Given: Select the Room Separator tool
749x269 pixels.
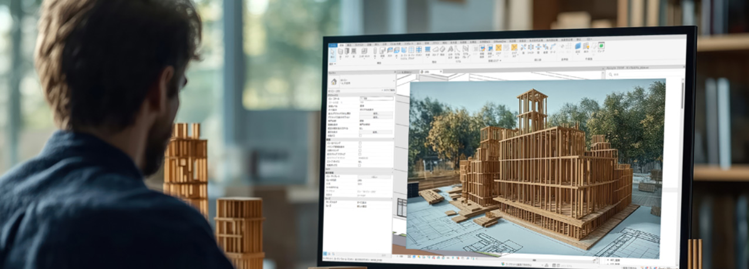Looking at the screenshot, I should (483, 52).
